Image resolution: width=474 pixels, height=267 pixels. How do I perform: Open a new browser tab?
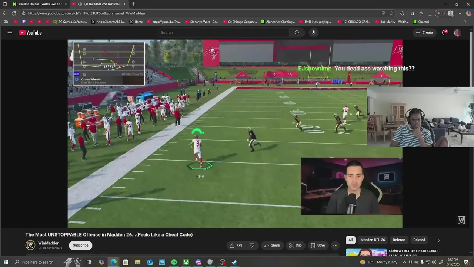tap(133, 4)
